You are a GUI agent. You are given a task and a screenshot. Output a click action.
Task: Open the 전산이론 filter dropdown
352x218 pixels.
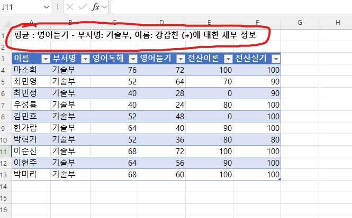pyautogui.click(x=228, y=59)
